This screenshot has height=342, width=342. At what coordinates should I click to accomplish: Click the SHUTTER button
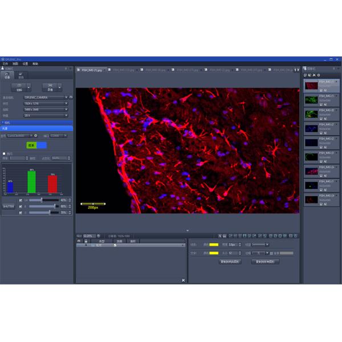(x=9, y=206)
